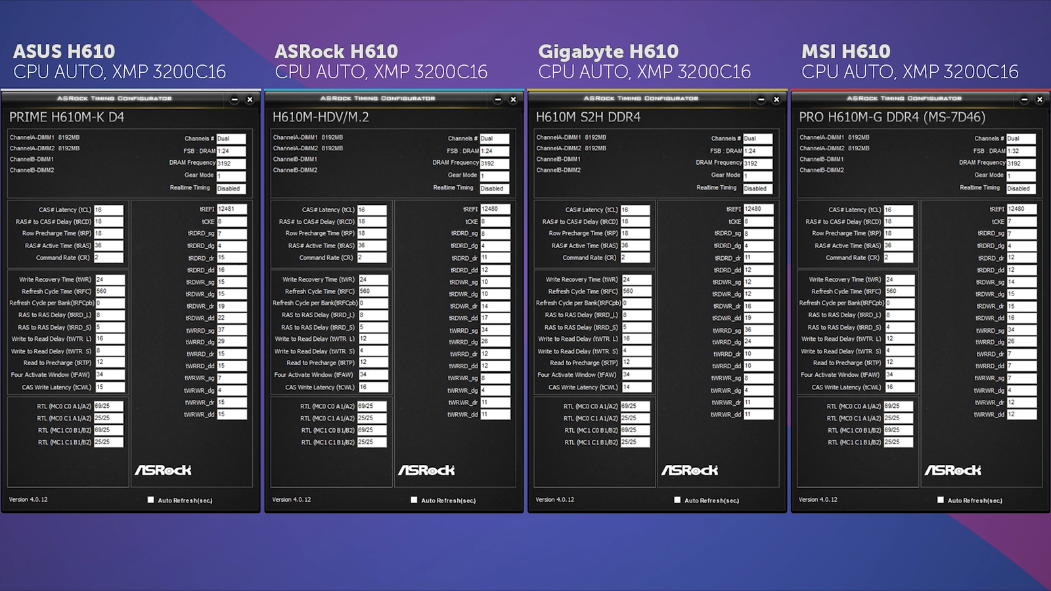Screen dimensions: 1051x591
Task: Close the PRO H610M-G DDR4 configurator window
Action: click(1040, 100)
